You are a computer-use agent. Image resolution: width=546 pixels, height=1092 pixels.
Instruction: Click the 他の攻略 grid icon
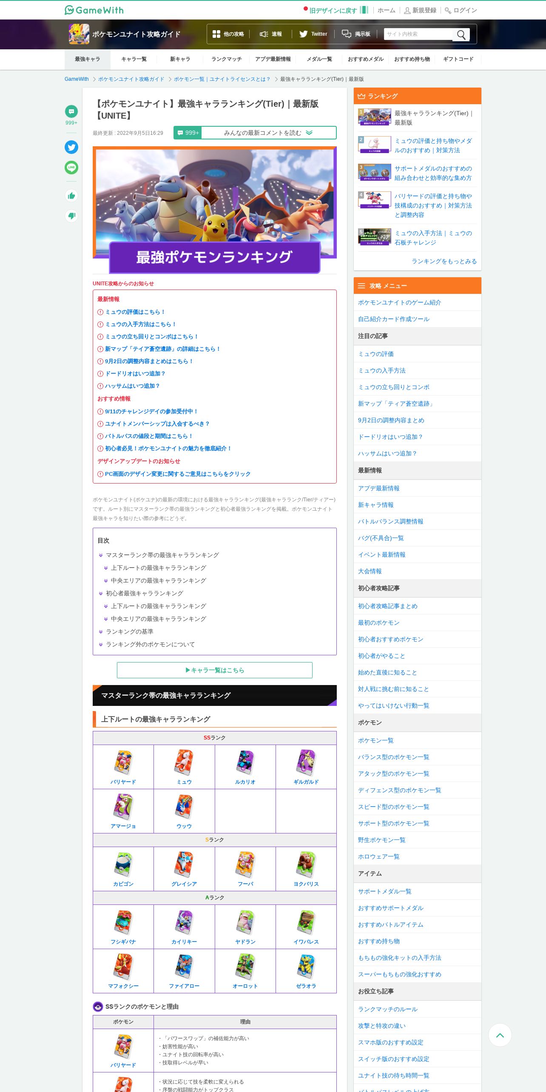(216, 34)
